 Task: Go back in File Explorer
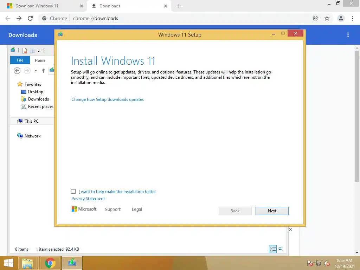coord(17,70)
